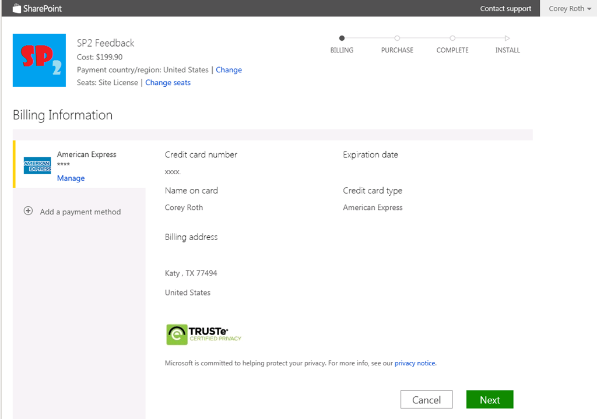The width and height of the screenshot is (597, 419).
Task: Select the American Express payment entry
Action: pyautogui.click(x=79, y=164)
